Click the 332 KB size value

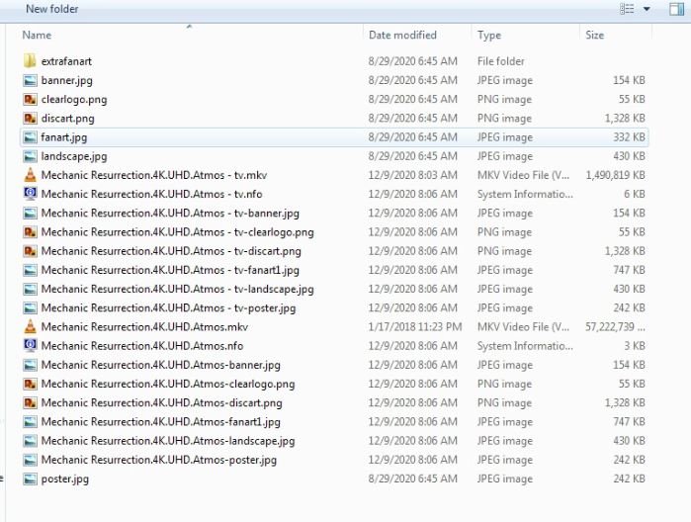tap(629, 137)
